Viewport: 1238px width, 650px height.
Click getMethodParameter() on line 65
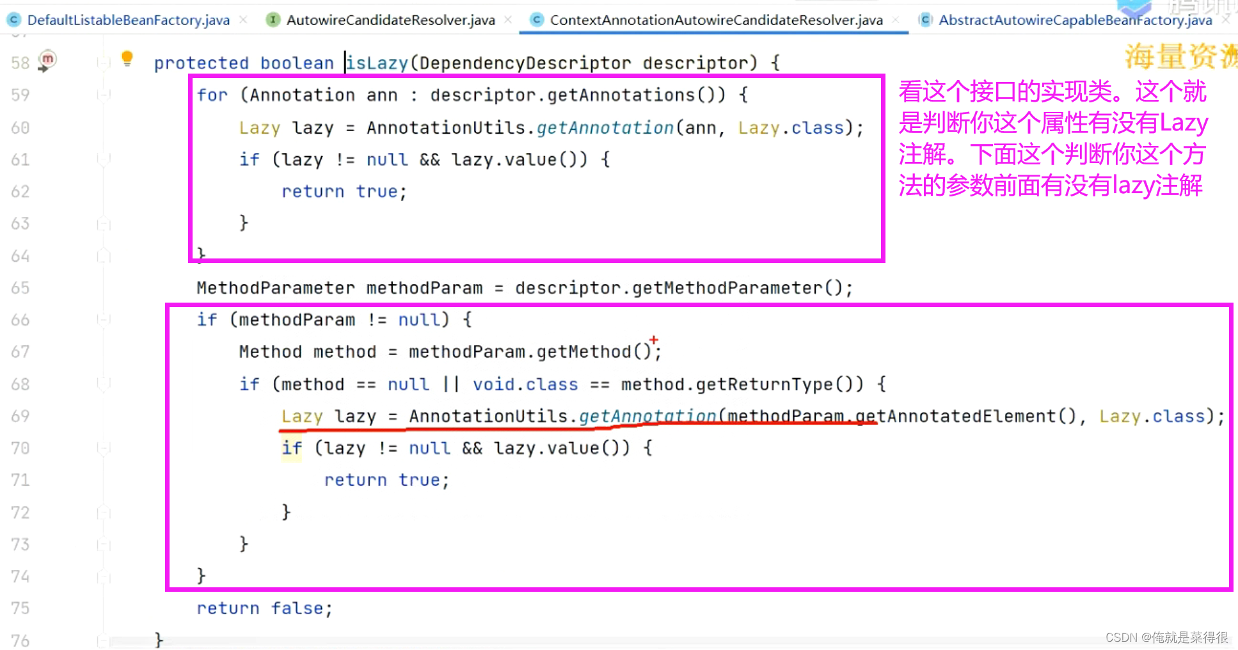pyautogui.click(x=737, y=288)
